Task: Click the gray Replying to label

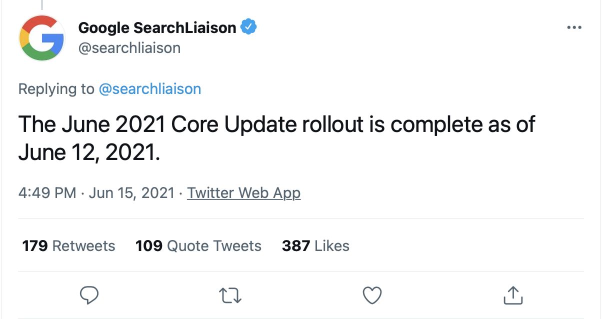Action: pos(56,89)
